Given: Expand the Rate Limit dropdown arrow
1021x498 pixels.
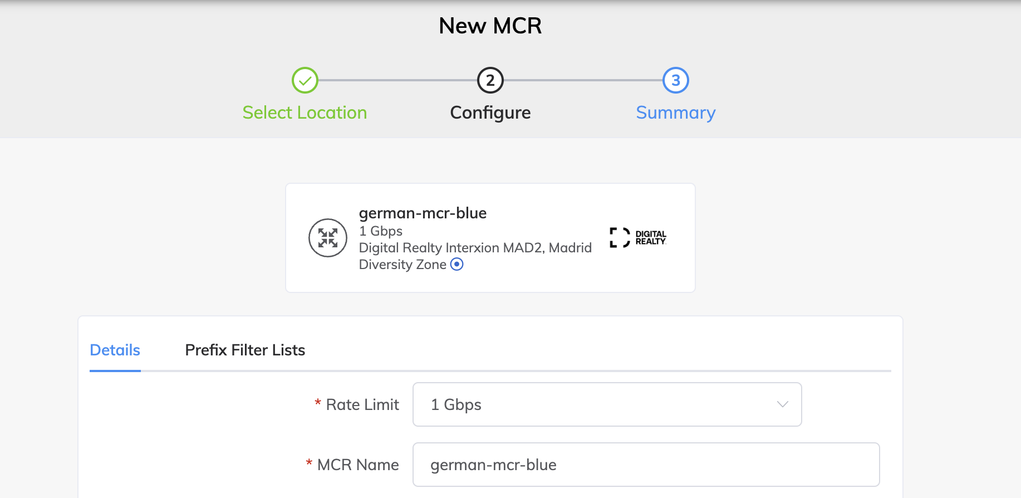Looking at the screenshot, I should click(782, 404).
